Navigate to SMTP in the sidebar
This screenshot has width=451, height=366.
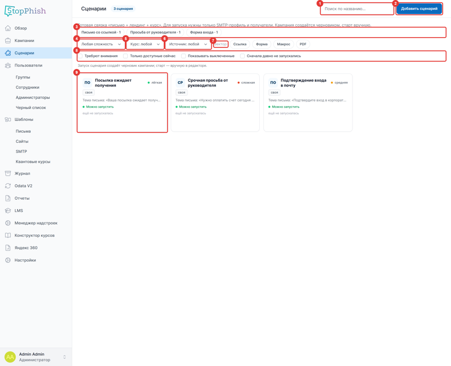coord(21,151)
